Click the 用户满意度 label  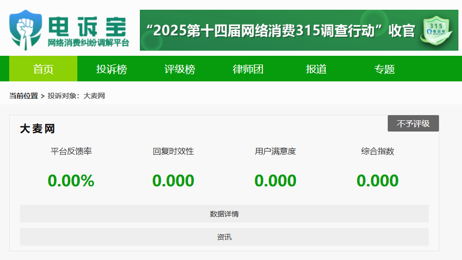pyautogui.click(x=275, y=151)
